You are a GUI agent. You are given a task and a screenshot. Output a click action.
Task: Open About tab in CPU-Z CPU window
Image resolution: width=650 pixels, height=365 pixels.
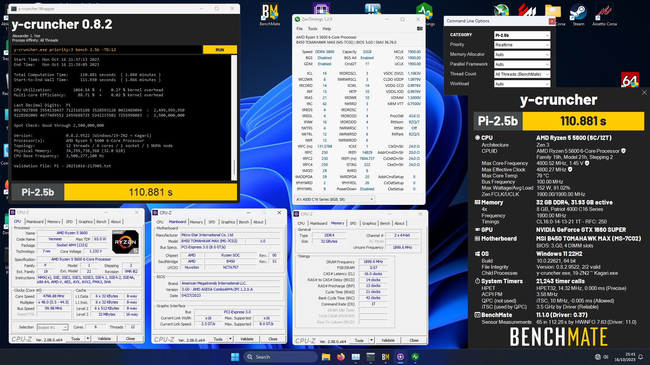click(116, 222)
